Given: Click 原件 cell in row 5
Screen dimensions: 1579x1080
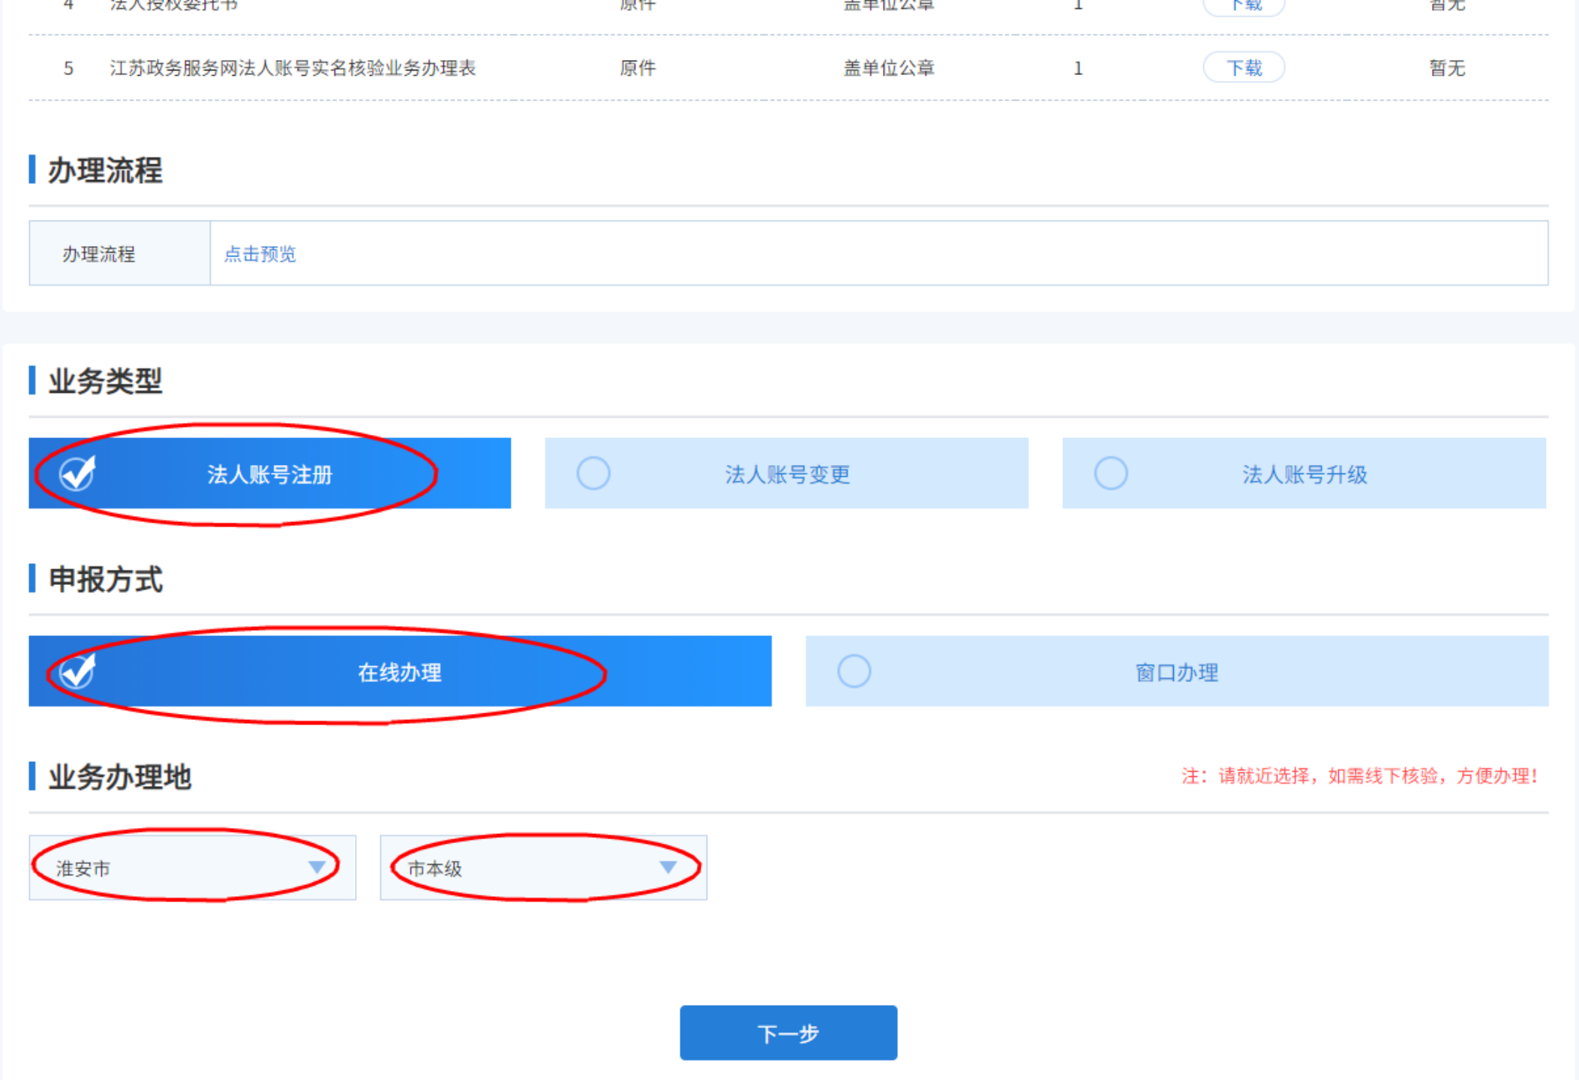Looking at the screenshot, I should click(638, 68).
